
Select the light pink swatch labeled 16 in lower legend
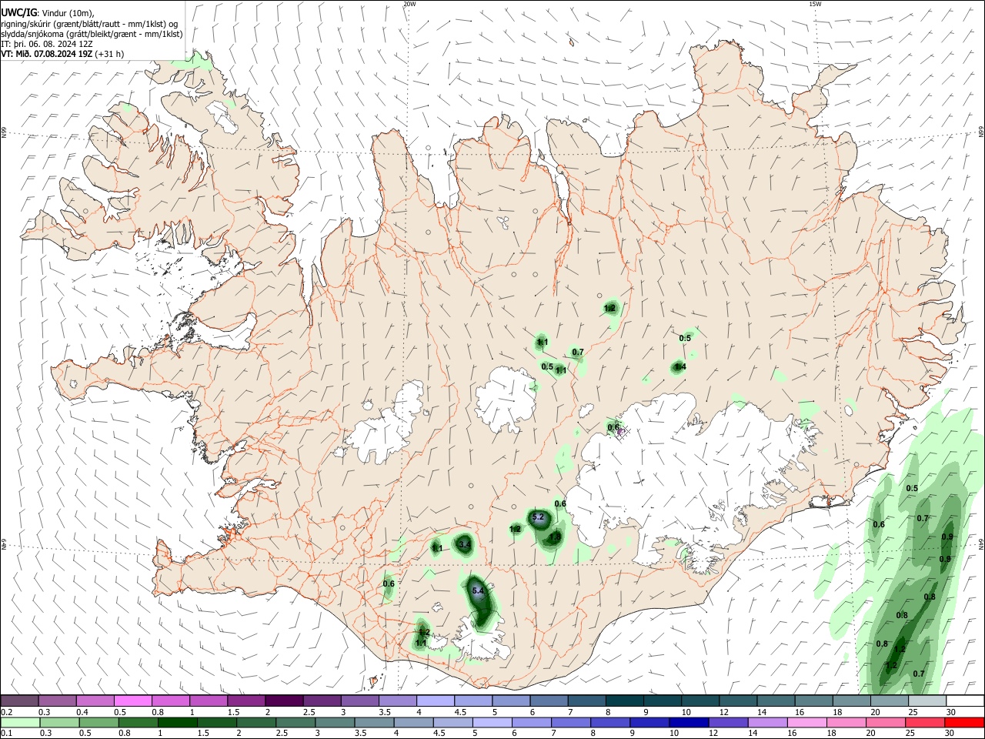(806, 722)
